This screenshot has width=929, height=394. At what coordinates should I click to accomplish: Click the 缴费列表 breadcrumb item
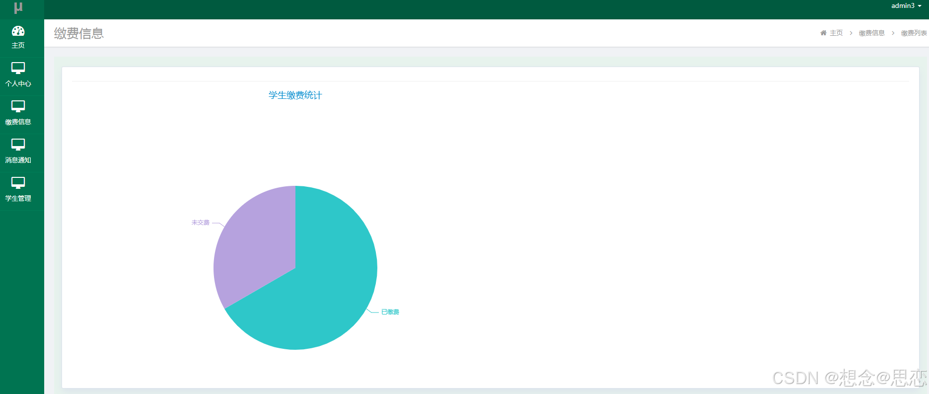coord(914,33)
